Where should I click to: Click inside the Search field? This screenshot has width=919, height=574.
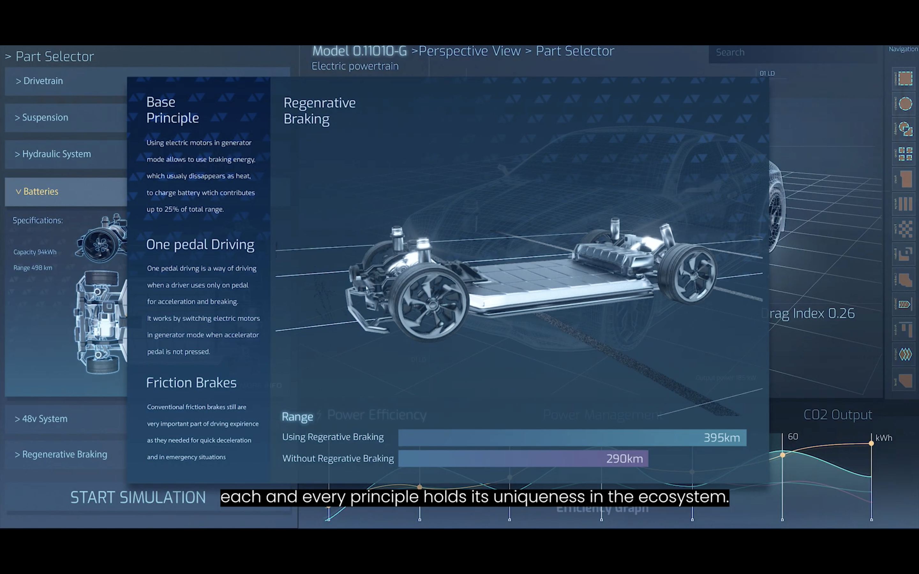click(x=794, y=52)
